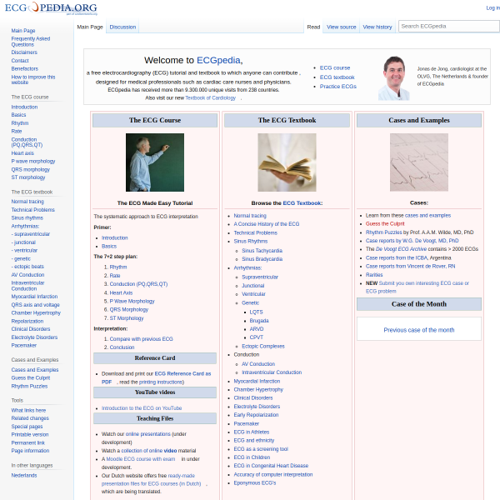
Task: Open Main Page in the sidebar
Action: (23, 31)
